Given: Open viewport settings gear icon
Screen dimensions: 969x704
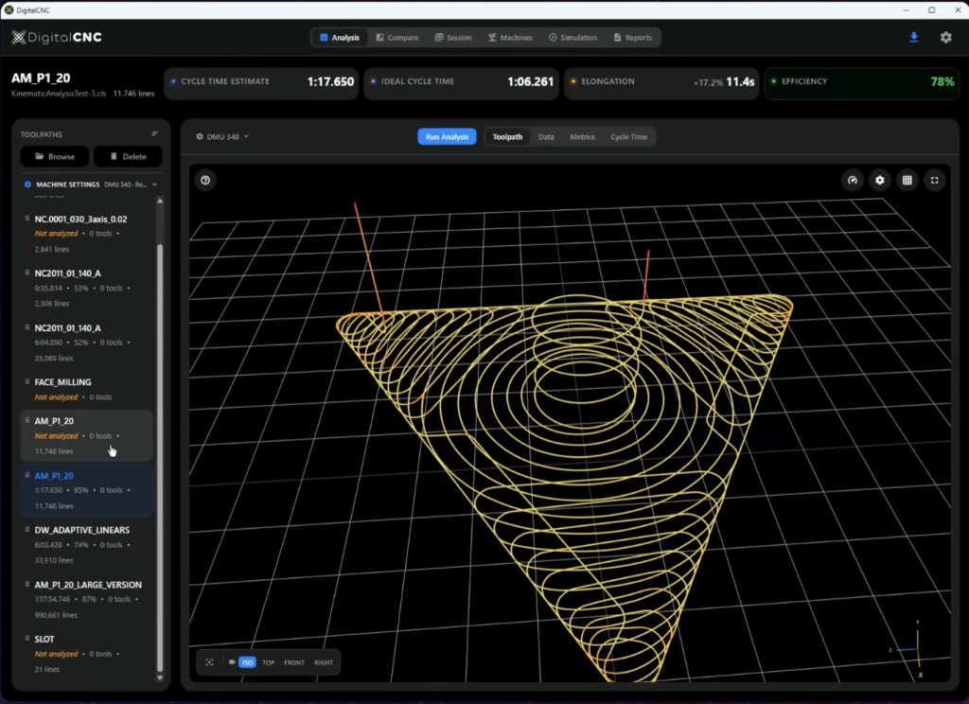Looking at the screenshot, I should (880, 180).
